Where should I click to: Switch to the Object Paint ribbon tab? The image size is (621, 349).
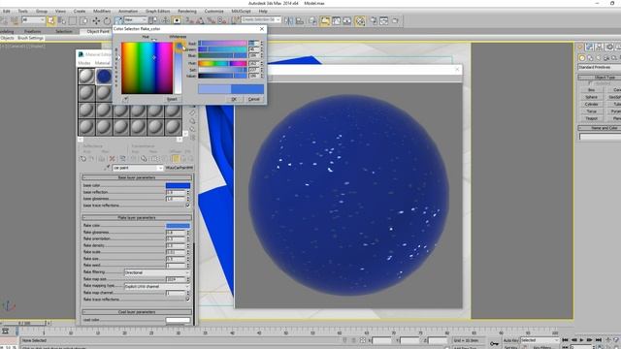click(x=97, y=31)
